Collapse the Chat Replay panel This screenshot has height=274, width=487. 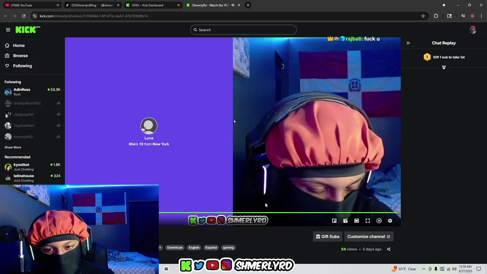[x=408, y=43]
